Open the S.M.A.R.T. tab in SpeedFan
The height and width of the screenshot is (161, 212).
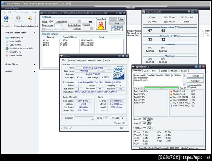pos(174,71)
